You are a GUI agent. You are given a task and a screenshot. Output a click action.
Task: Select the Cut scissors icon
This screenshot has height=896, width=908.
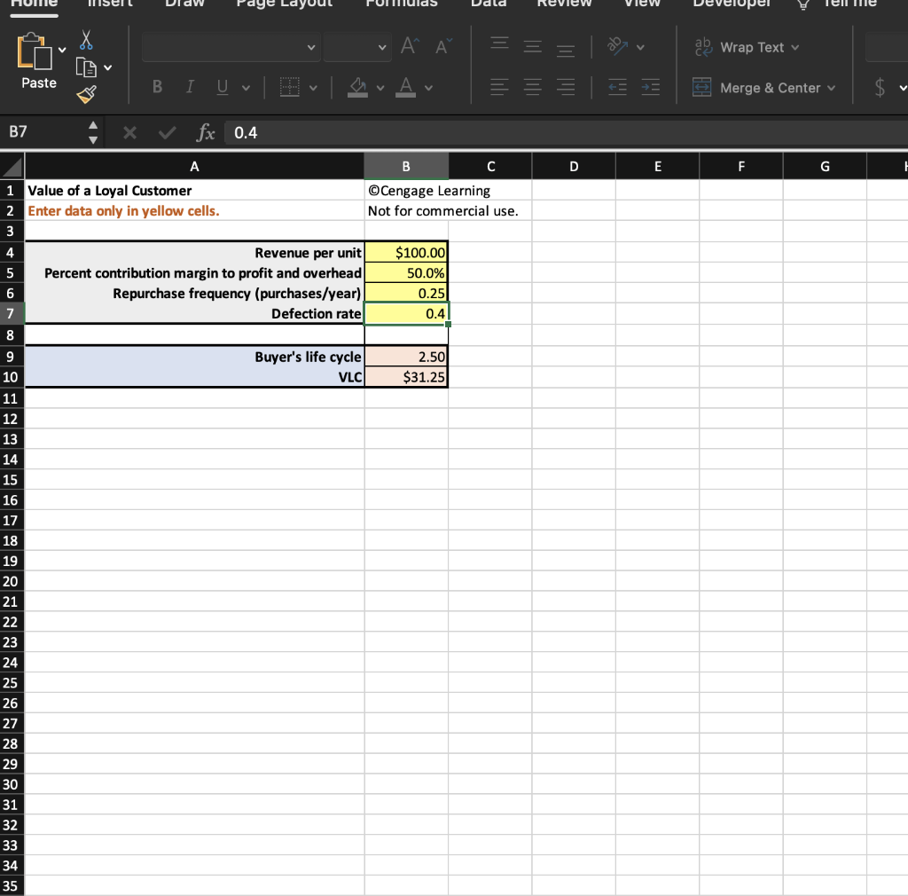click(x=85, y=39)
